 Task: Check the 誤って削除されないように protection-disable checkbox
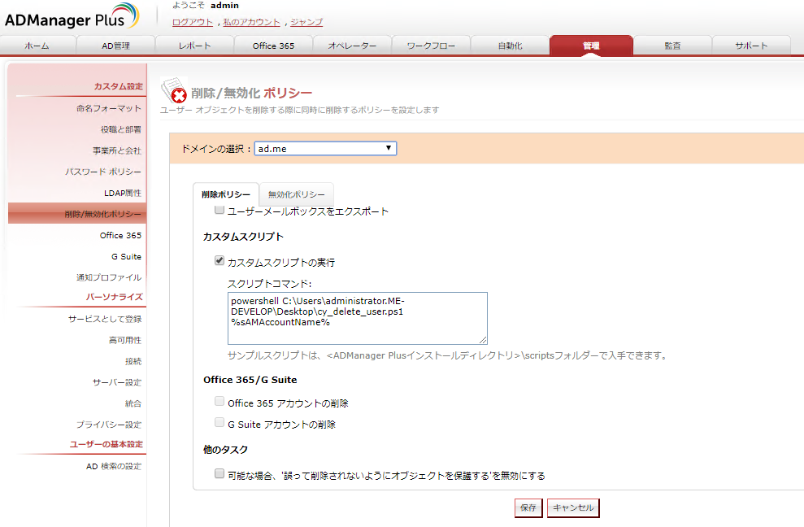pyautogui.click(x=219, y=473)
